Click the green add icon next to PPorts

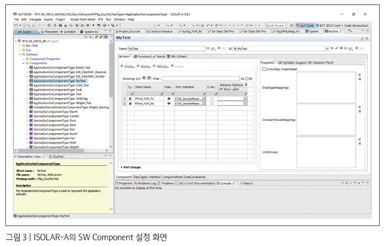(x=122, y=66)
